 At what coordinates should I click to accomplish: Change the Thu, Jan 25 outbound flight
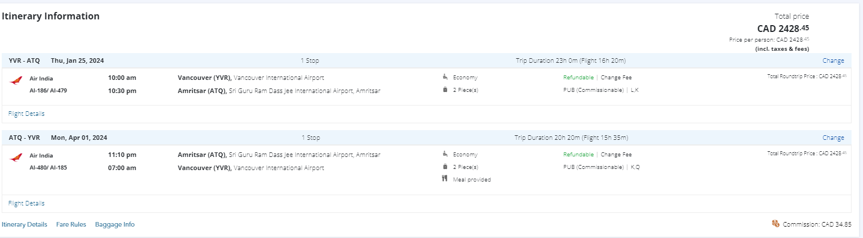coord(833,60)
